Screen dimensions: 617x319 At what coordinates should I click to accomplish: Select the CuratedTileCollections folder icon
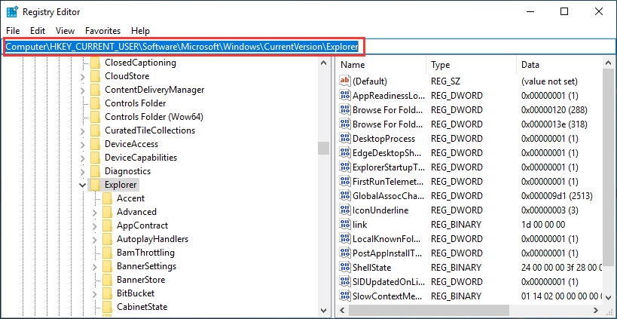[95, 130]
